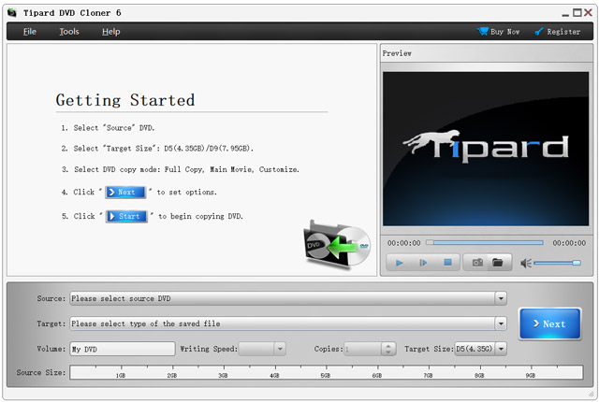Open the snapshot folder icon
Viewport: 599px width, 402px height.
click(498, 263)
